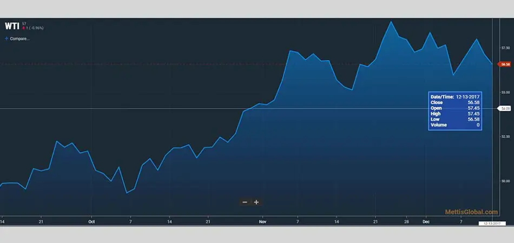Click the 28 date label on axis
The image size is (514, 243).
coord(406,221)
